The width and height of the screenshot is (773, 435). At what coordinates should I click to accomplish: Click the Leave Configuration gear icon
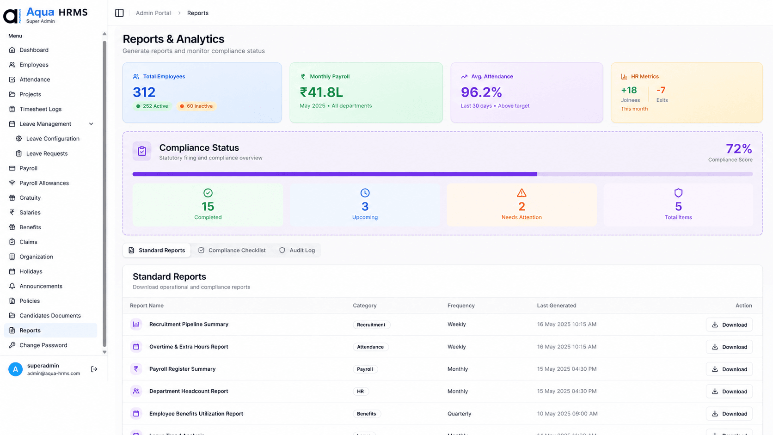[19, 139]
